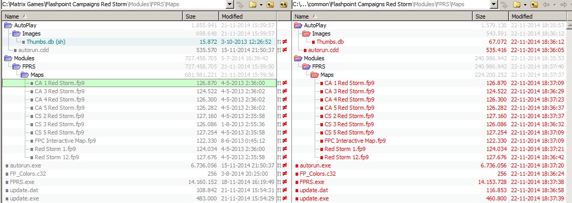Collapse the left FPRS folder
The width and height of the screenshot is (572, 203).
(x=17, y=66)
